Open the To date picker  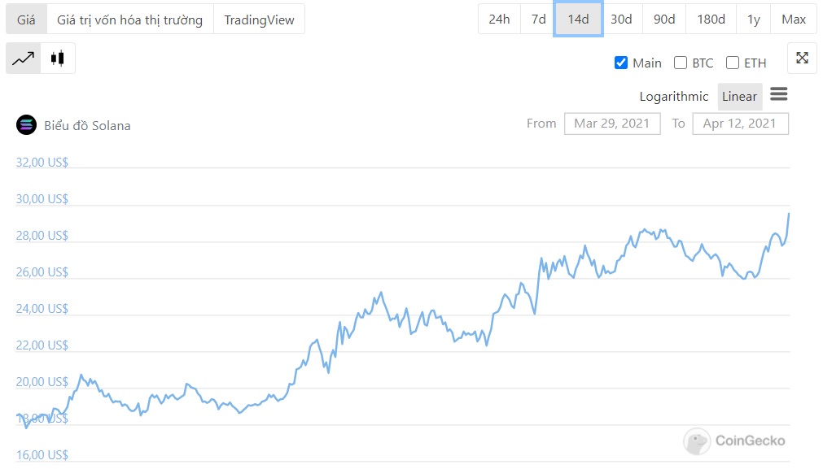(x=739, y=124)
